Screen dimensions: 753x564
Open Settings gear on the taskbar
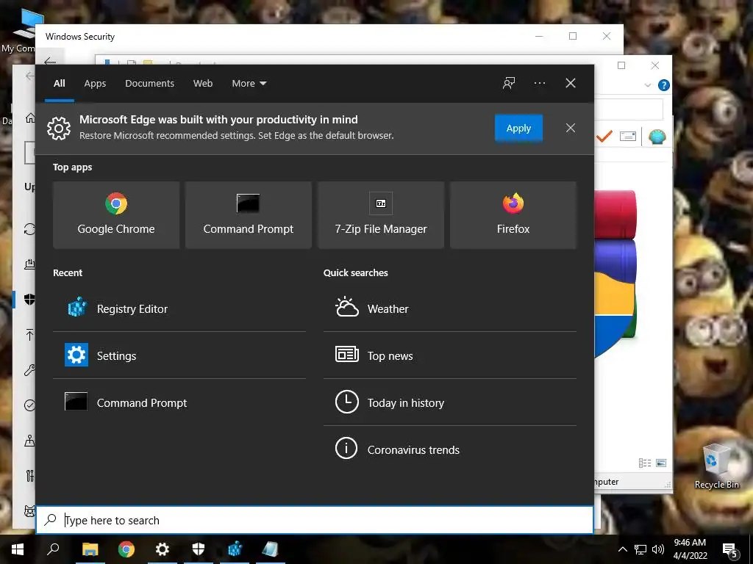(163, 549)
